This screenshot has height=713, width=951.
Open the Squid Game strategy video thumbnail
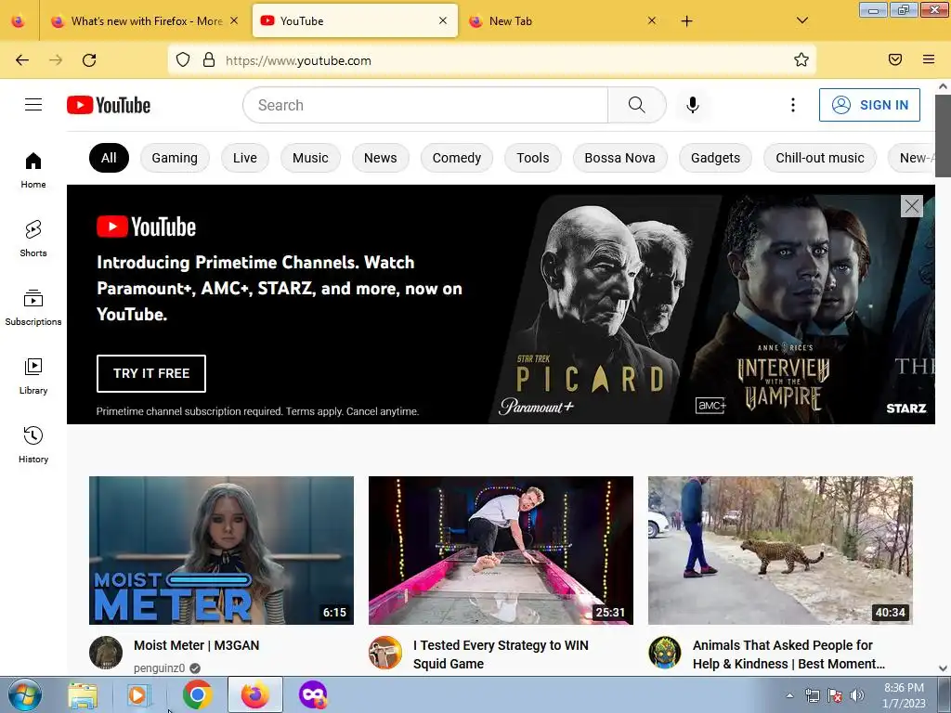tap(501, 551)
